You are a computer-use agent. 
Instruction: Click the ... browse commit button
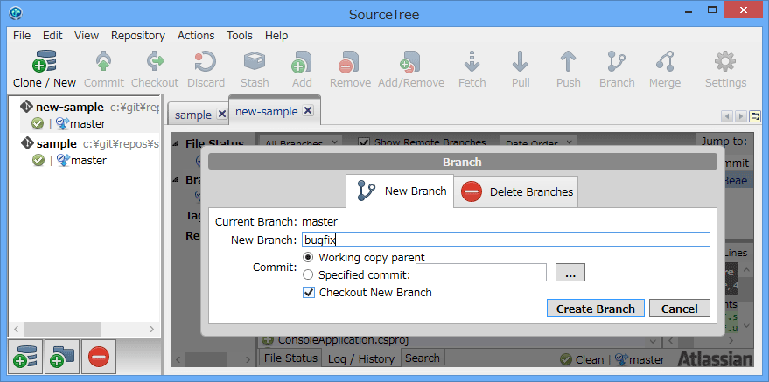(x=570, y=273)
